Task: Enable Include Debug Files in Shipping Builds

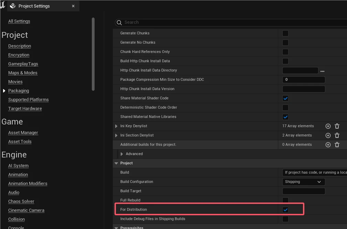Action: pos(285,219)
